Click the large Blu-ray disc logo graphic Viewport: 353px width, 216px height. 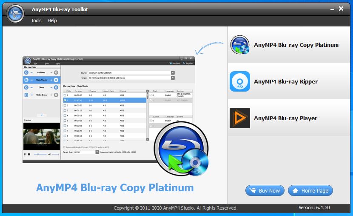[182, 149]
